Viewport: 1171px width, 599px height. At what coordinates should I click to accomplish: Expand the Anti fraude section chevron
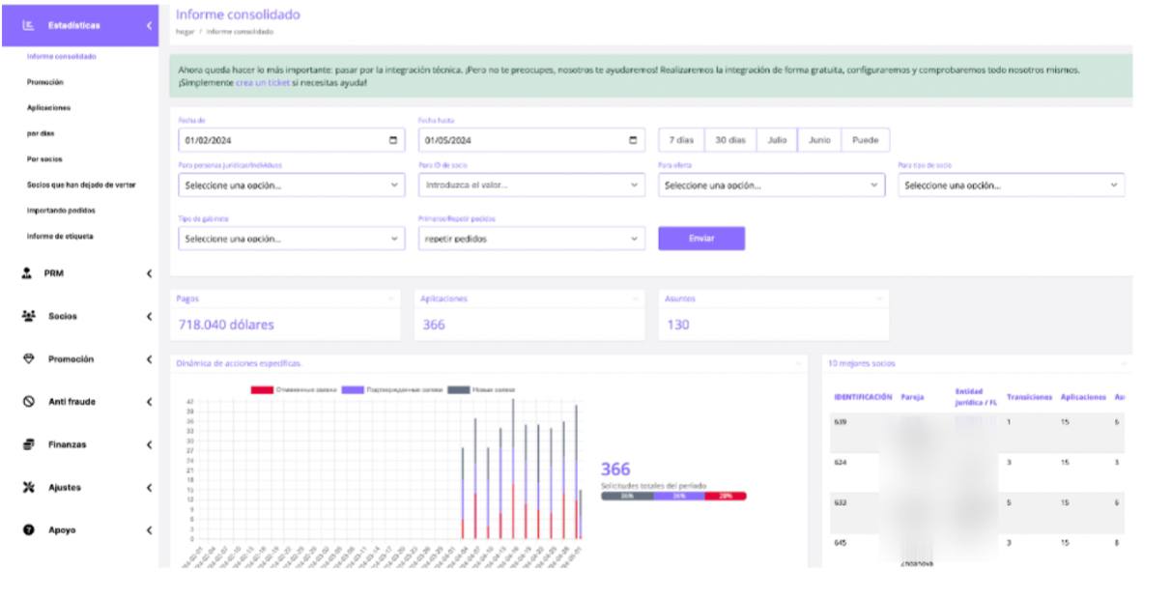point(149,402)
